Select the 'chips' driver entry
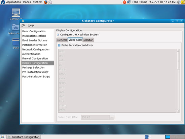185x139 pixels. (x=117, y=69)
